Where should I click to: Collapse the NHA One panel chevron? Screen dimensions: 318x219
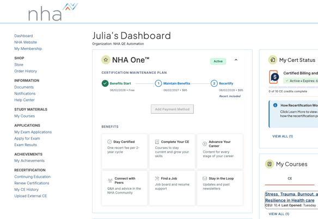coord(236,60)
